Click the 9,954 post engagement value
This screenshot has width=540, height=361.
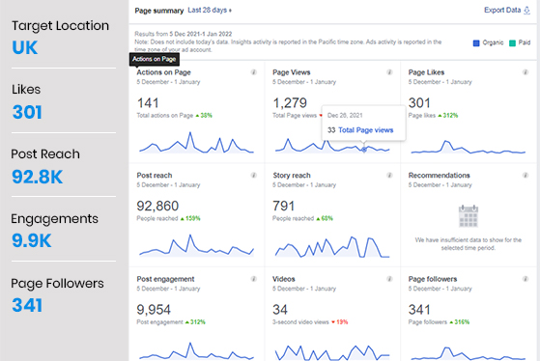[x=154, y=310]
